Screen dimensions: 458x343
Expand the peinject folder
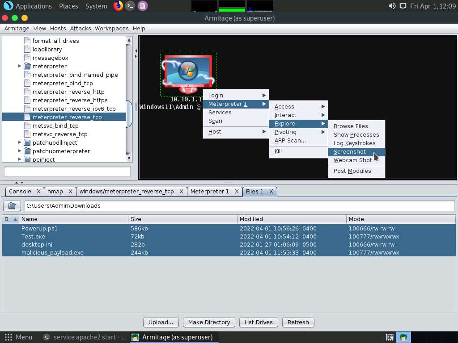pos(20,159)
